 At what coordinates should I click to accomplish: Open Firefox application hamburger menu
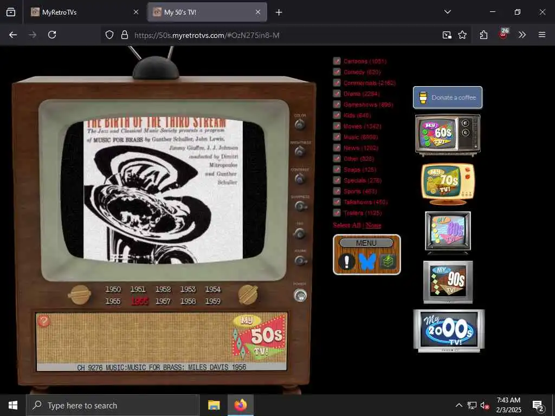tap(541, 35)
